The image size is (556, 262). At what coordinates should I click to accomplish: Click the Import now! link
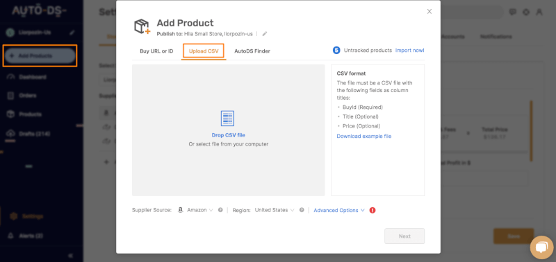409,50
